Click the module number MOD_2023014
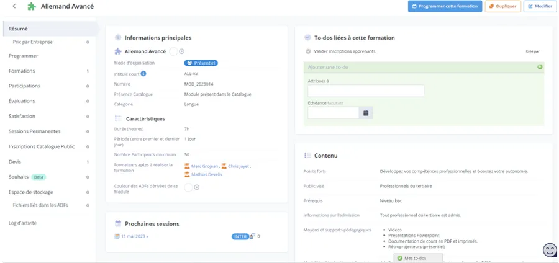559x263 pixels. [199, 84]
